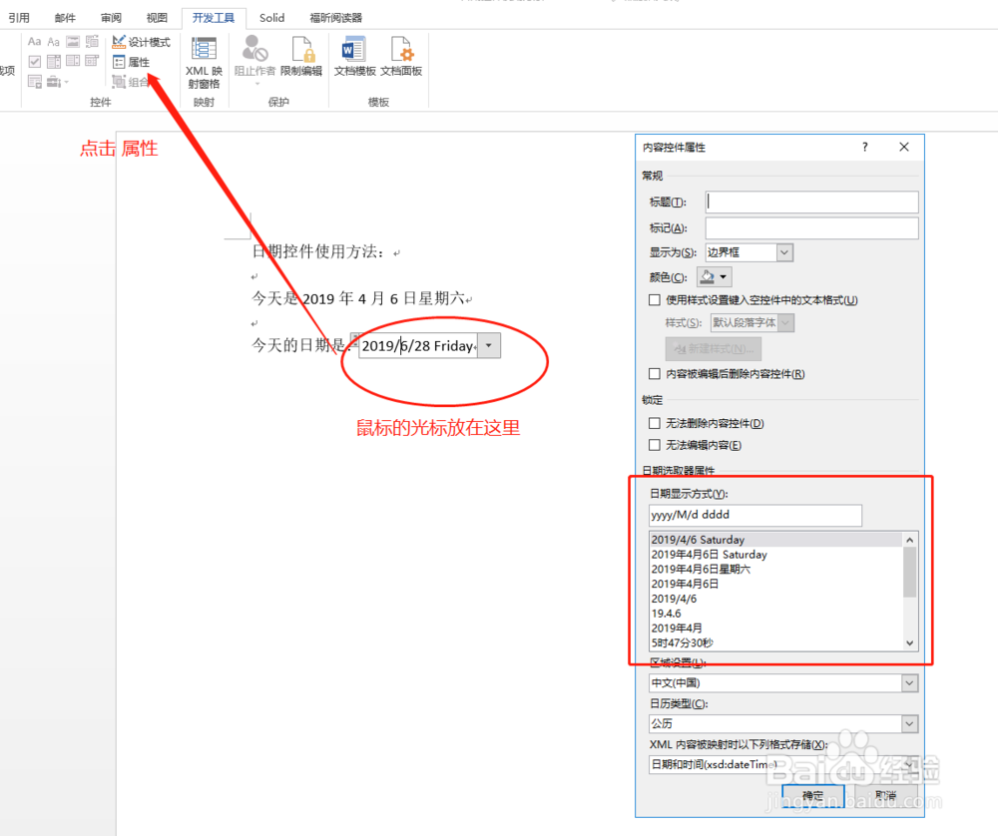The height and width of the screenshot is (836, 998).
Task: Insert a Repeating Section content control
Action: pos(34,82)
